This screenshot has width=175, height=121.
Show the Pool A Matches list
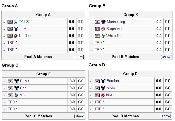[79, 57]
